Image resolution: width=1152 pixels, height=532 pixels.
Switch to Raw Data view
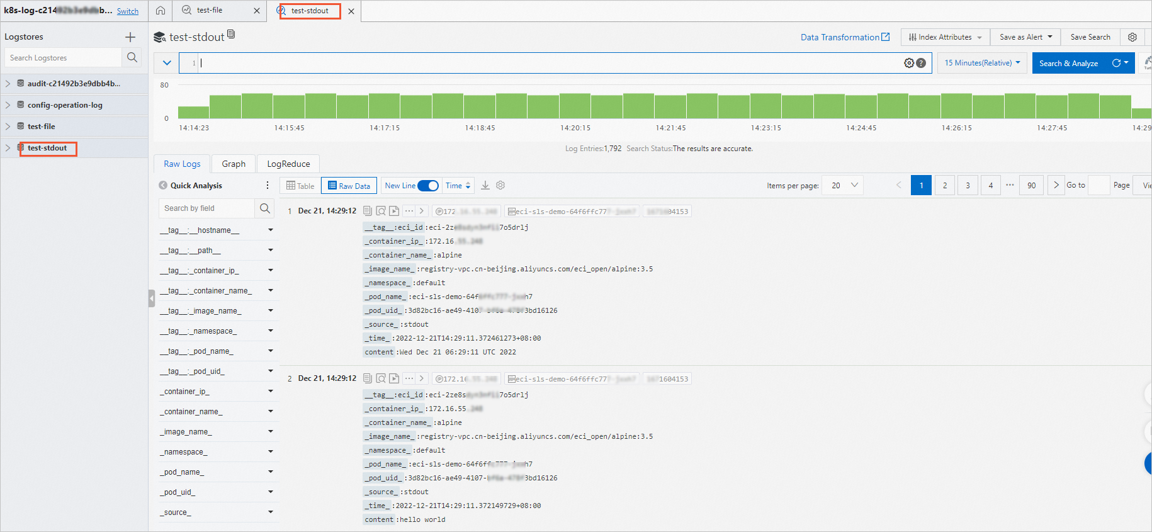tap(349, 186)
